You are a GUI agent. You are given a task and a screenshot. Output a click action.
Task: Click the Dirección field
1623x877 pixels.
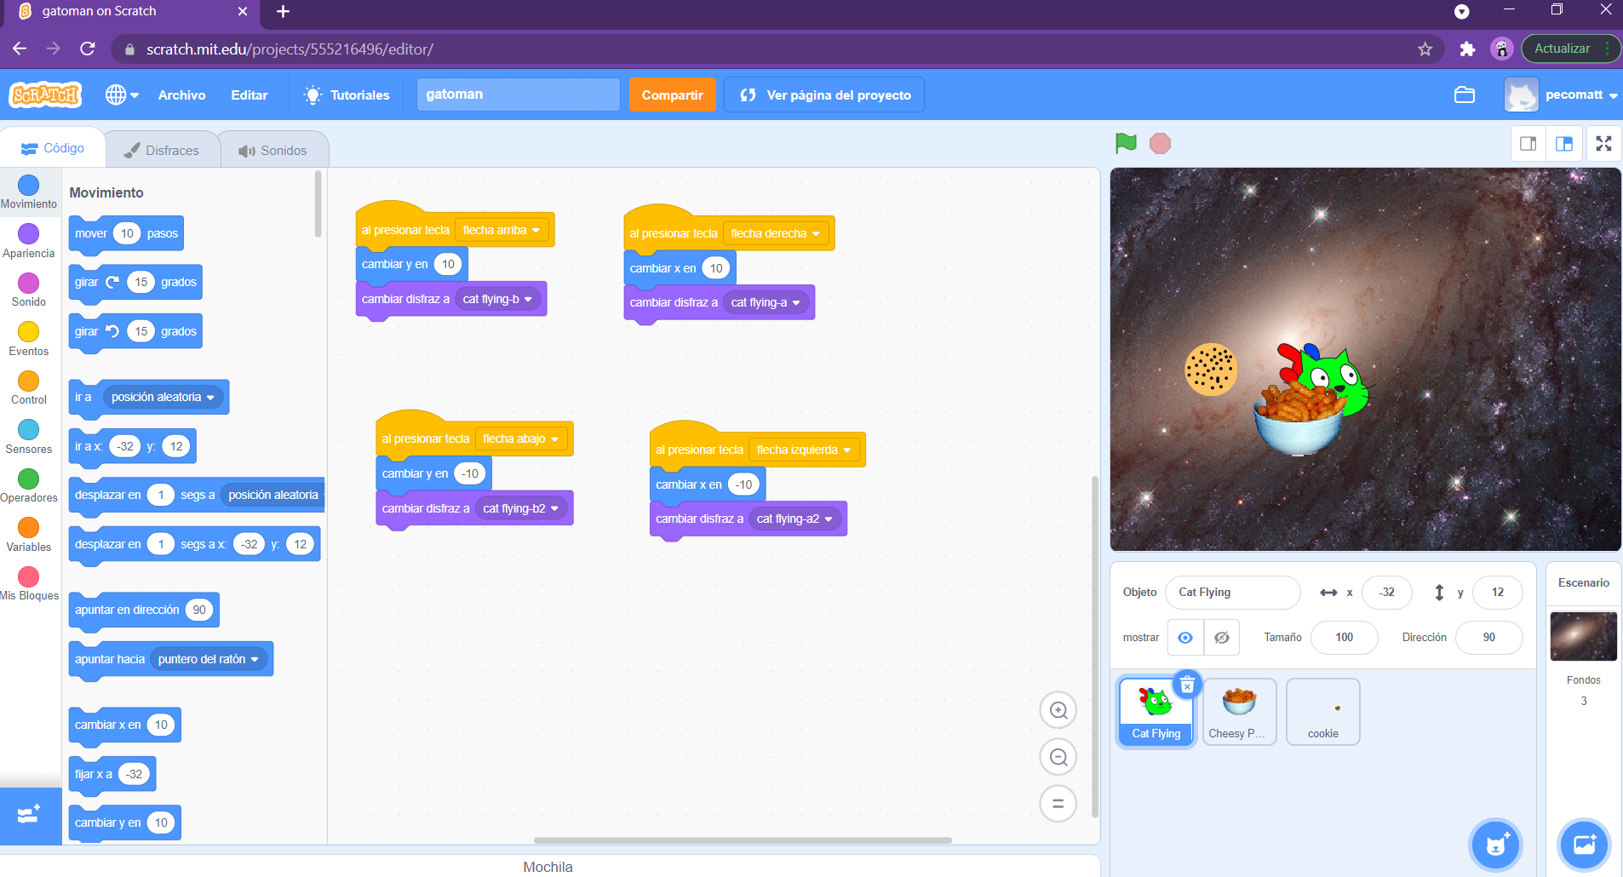coord(1489,637)
